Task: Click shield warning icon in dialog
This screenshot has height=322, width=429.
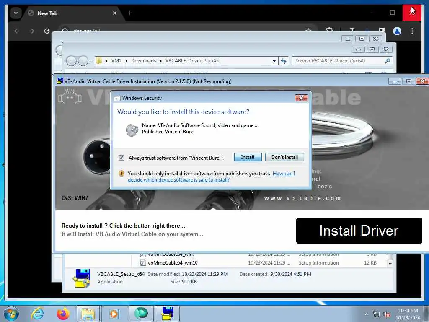Action: point(121,173)
